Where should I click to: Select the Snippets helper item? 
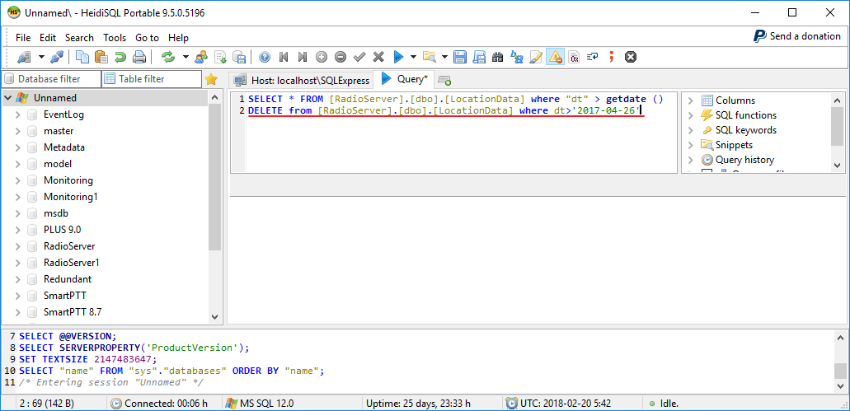coord(734,145)
